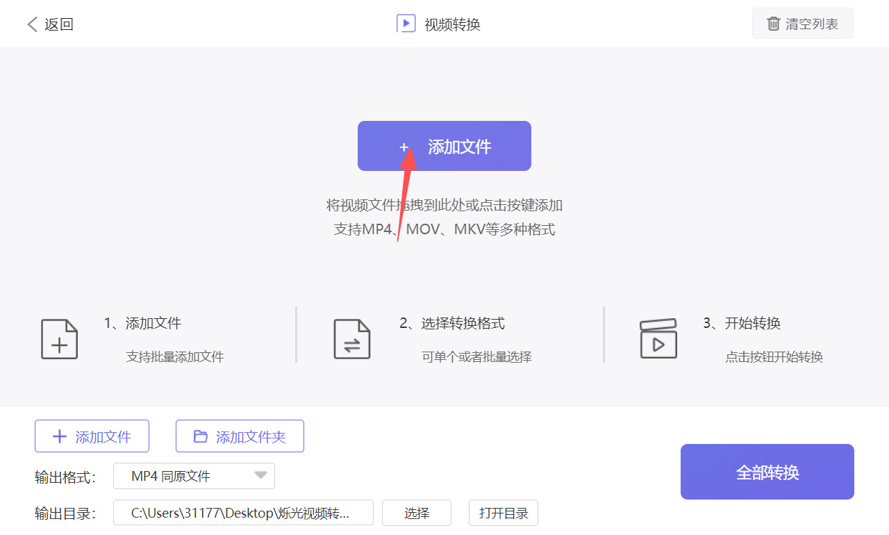The width and height of the screenshot is (889, 535).
Task: Expand the 输出格式 combo box arrow
Action: coord(261,476)
